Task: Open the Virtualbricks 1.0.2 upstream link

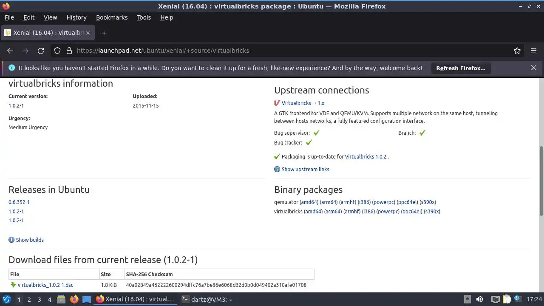Action: point(365,156)
